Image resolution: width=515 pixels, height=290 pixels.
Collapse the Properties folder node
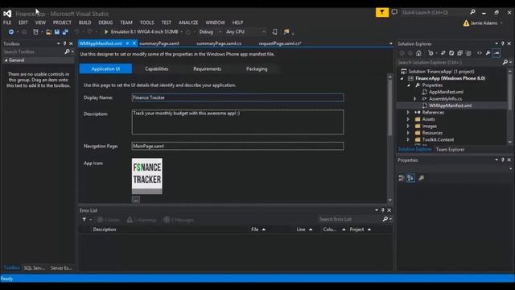coord(409,85)
